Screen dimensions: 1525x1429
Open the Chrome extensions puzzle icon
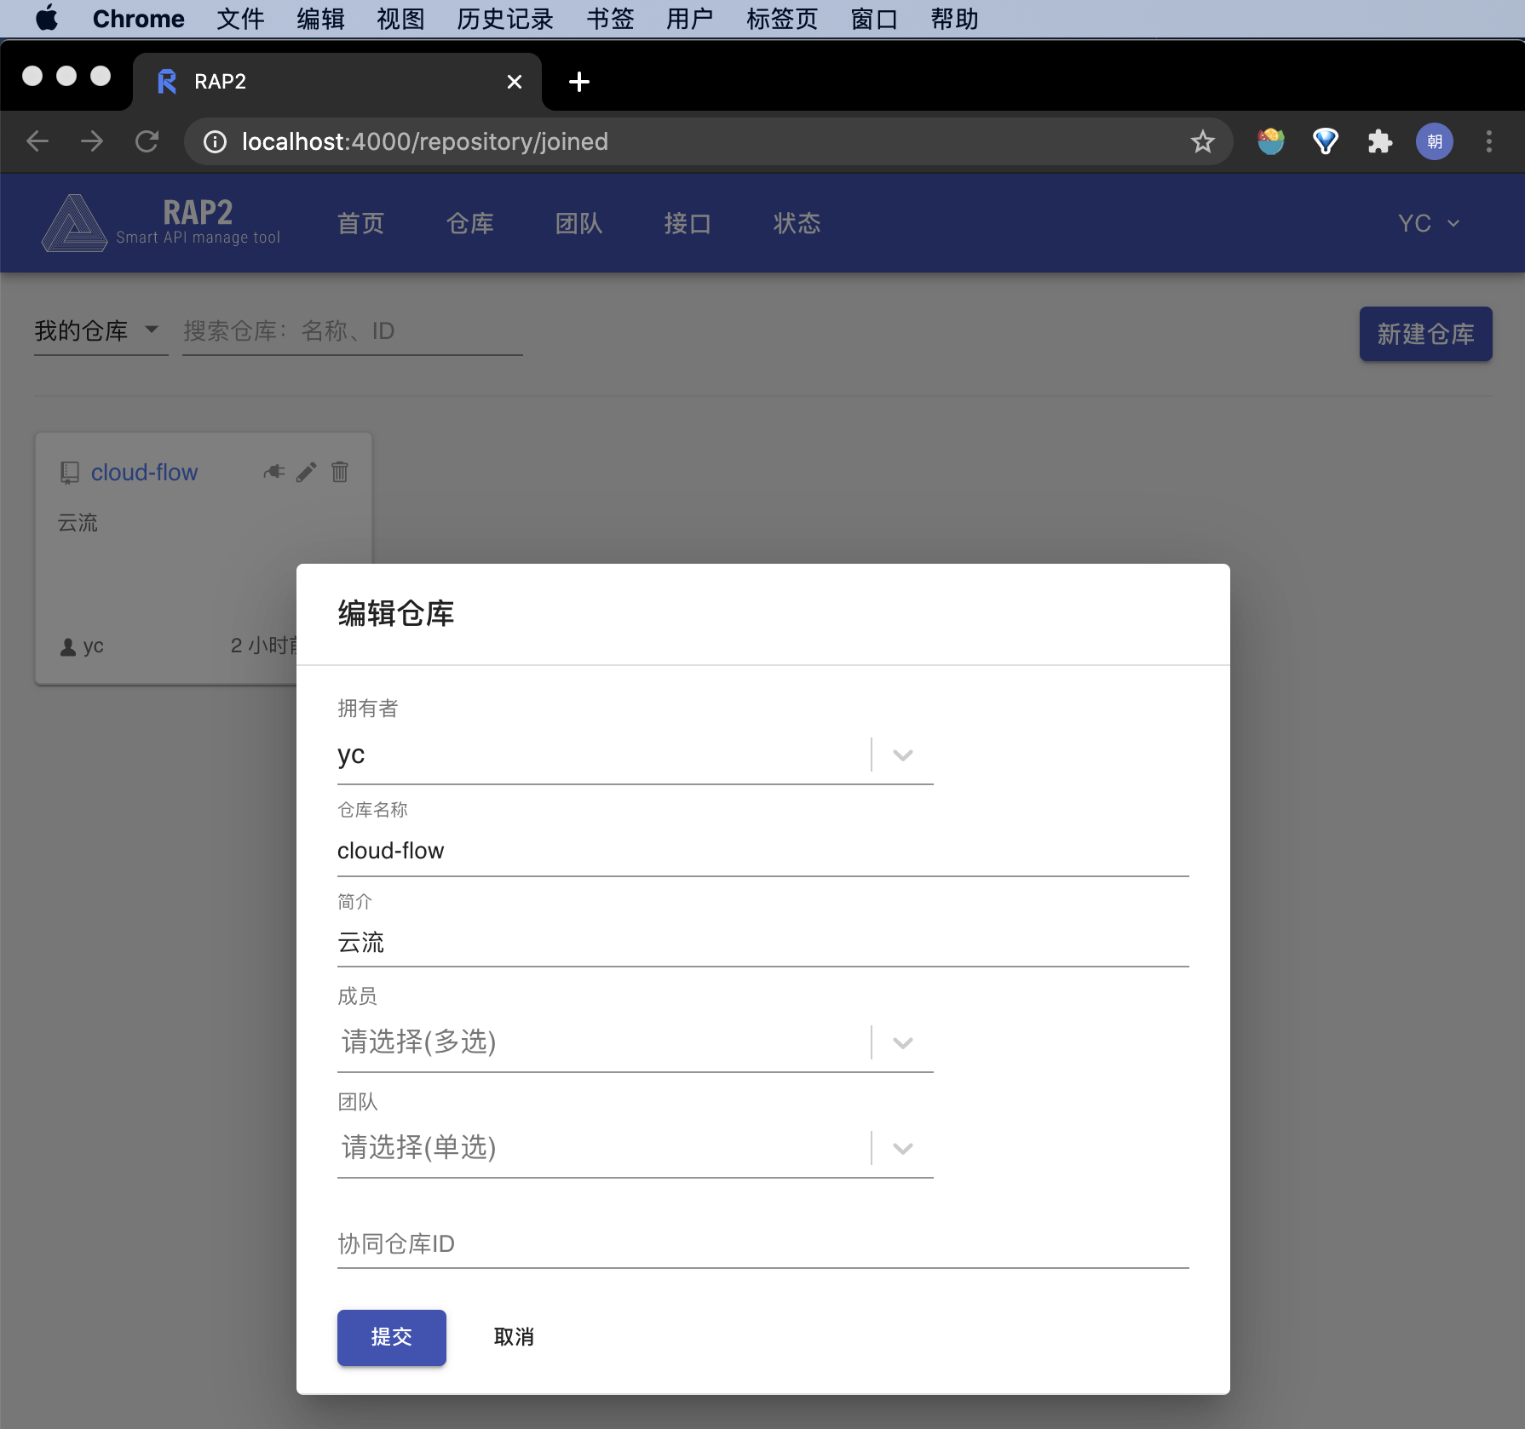click(1379, 141)
